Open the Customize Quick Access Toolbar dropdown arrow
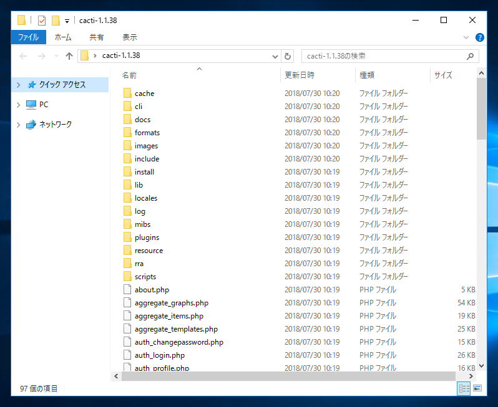498x407 pixels. pyautogui.click(x=67, y=21)
